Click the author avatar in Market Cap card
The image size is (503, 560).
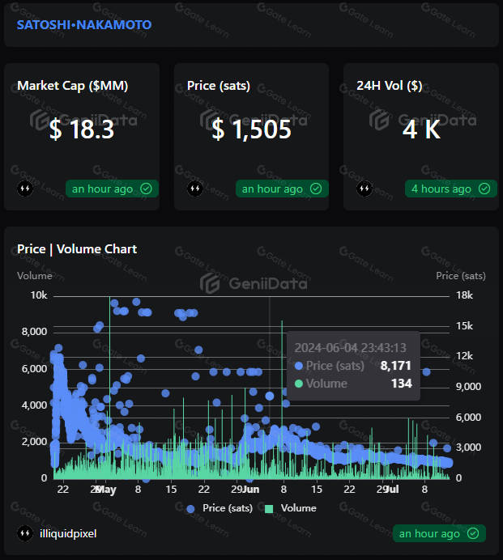[x=25, y=189]
